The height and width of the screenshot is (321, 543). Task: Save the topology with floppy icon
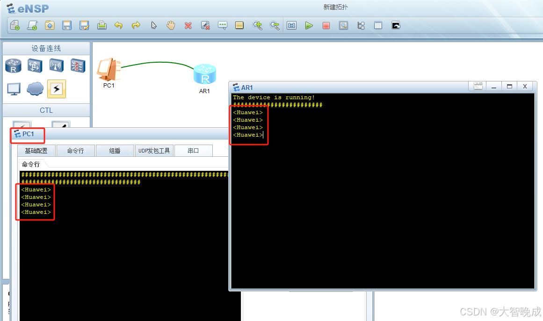point(67,25)
